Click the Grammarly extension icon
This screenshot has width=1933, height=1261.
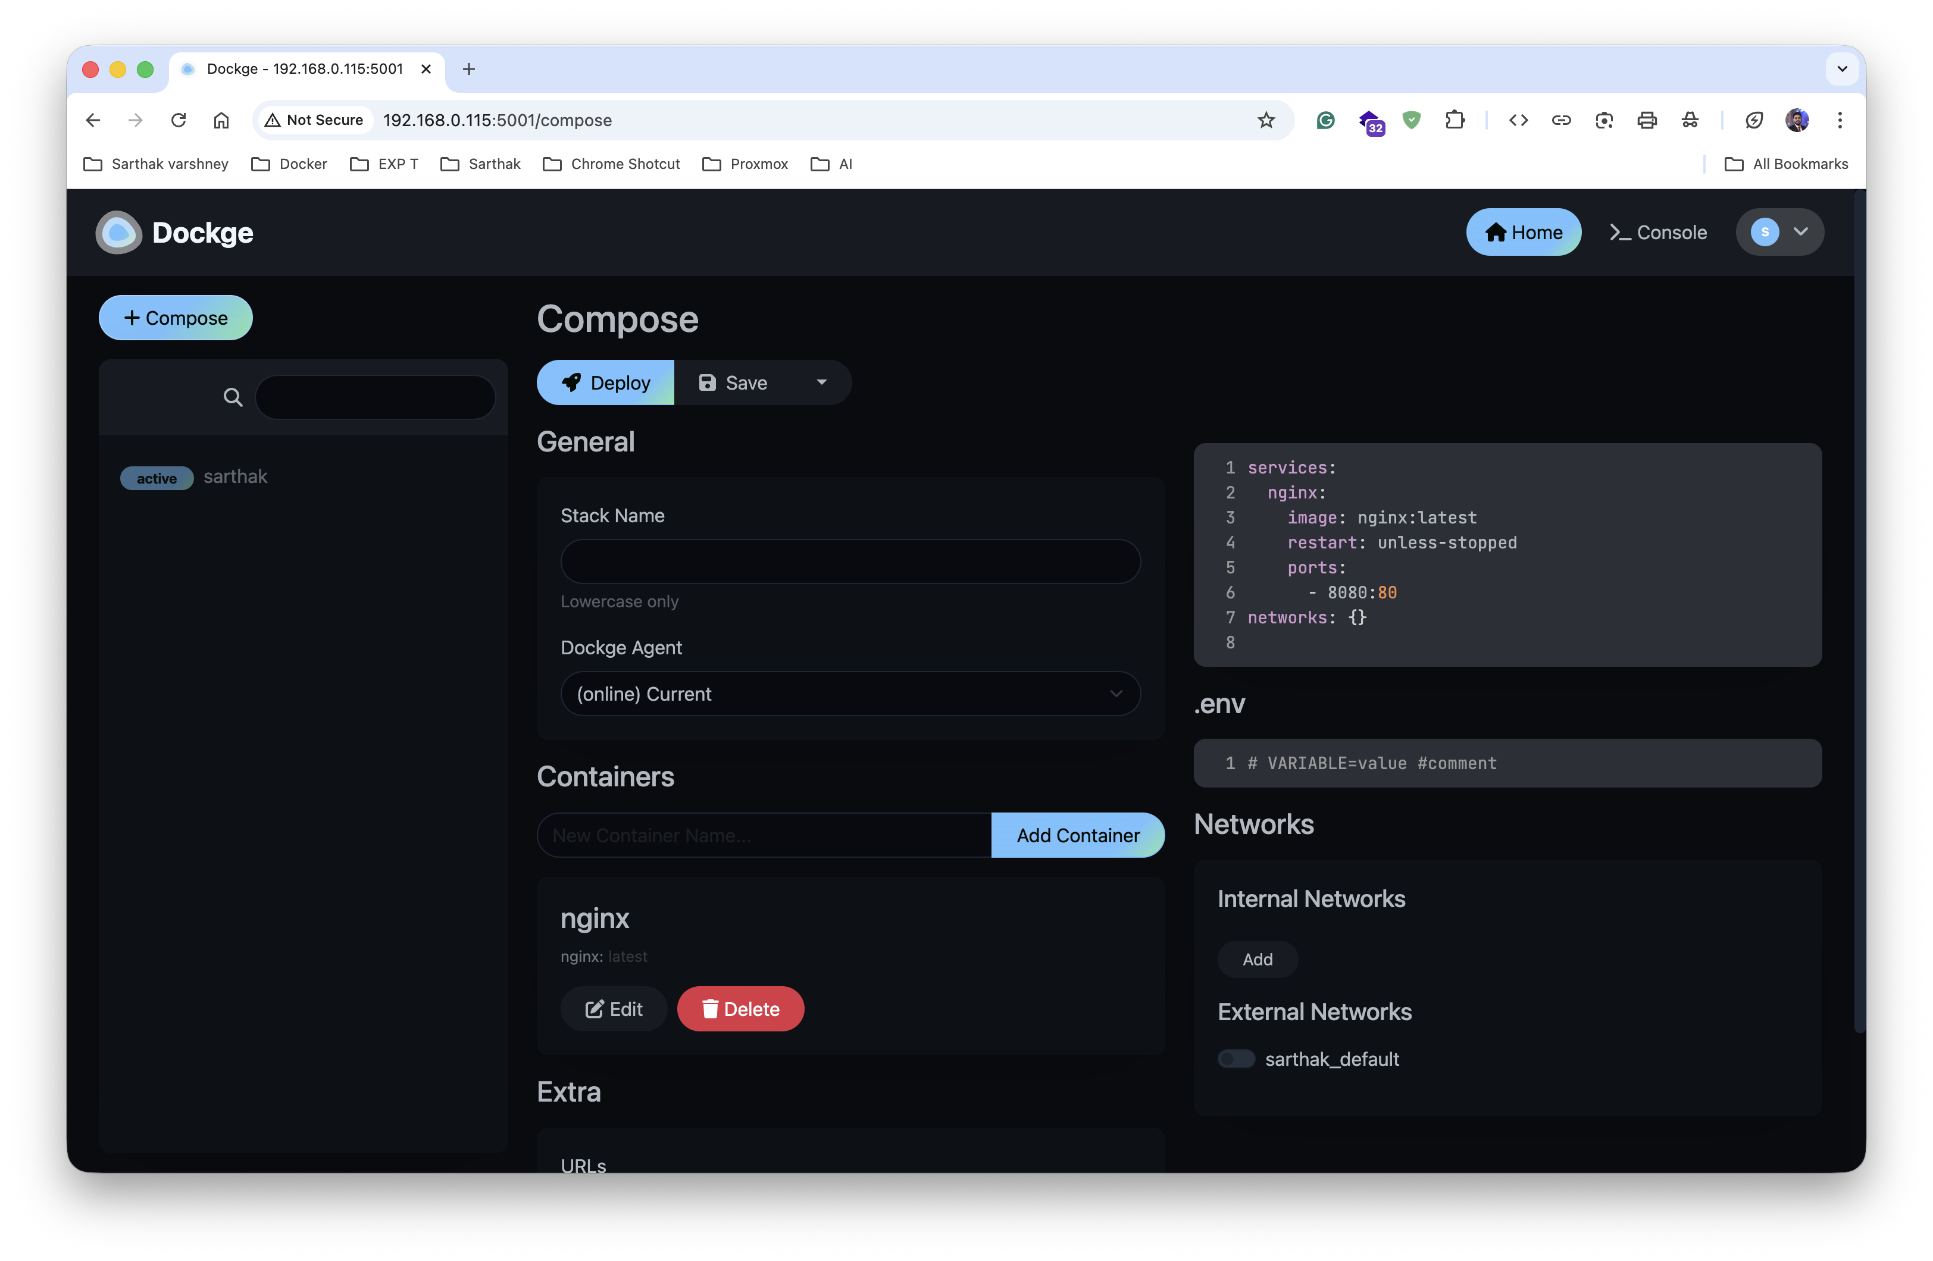pos(1325,120)
